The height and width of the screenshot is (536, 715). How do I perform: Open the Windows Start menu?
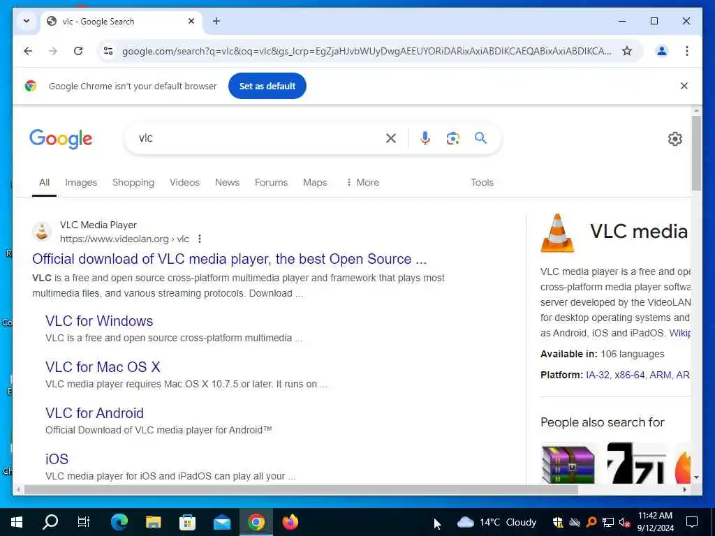pyautogui.click(x=17, y=522)
